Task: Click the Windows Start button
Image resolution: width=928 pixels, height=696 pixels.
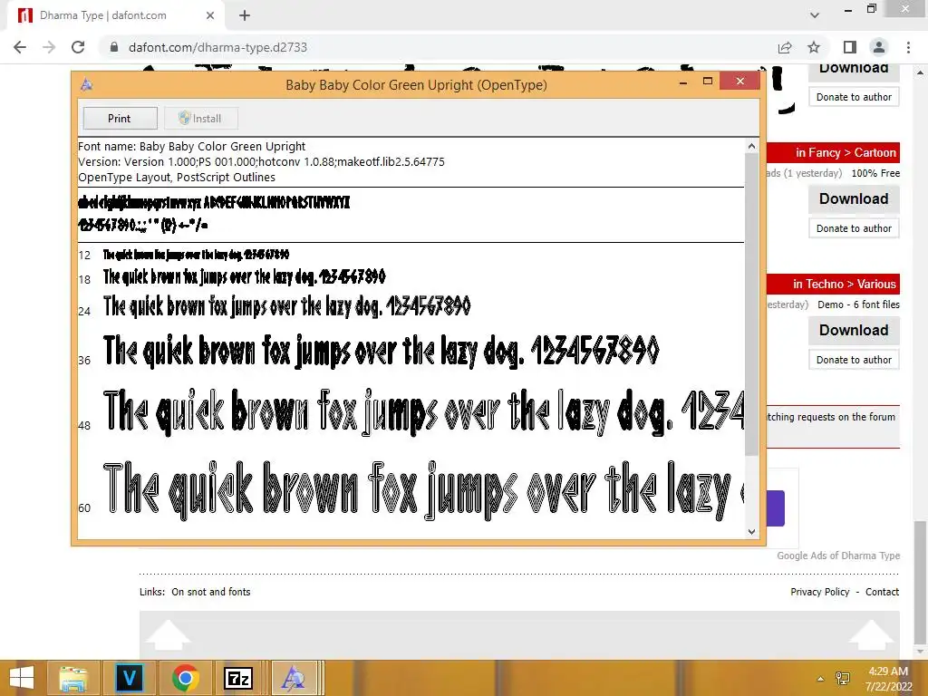Action: pos(22,678)
